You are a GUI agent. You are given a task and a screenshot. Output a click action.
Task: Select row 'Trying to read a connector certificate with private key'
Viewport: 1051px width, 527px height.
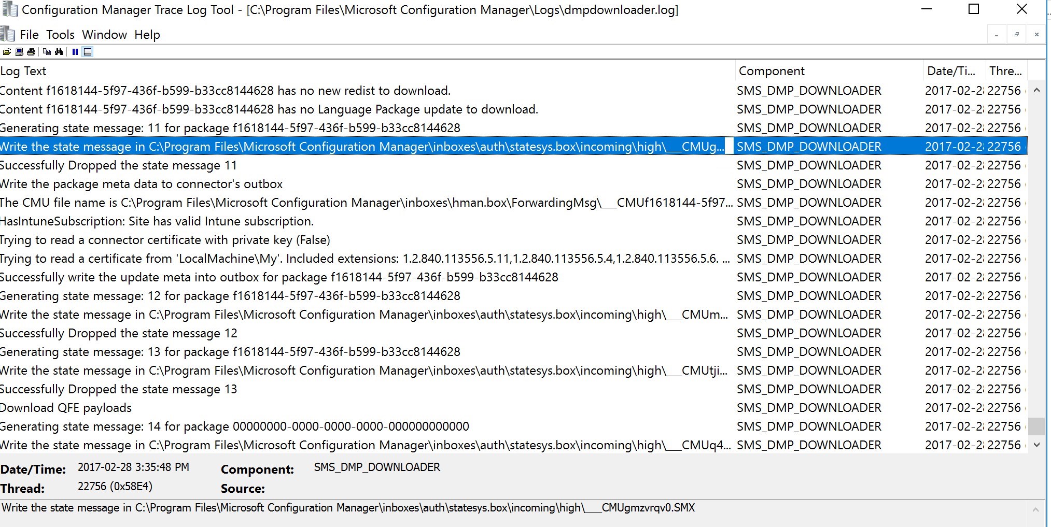coord(513,240)
